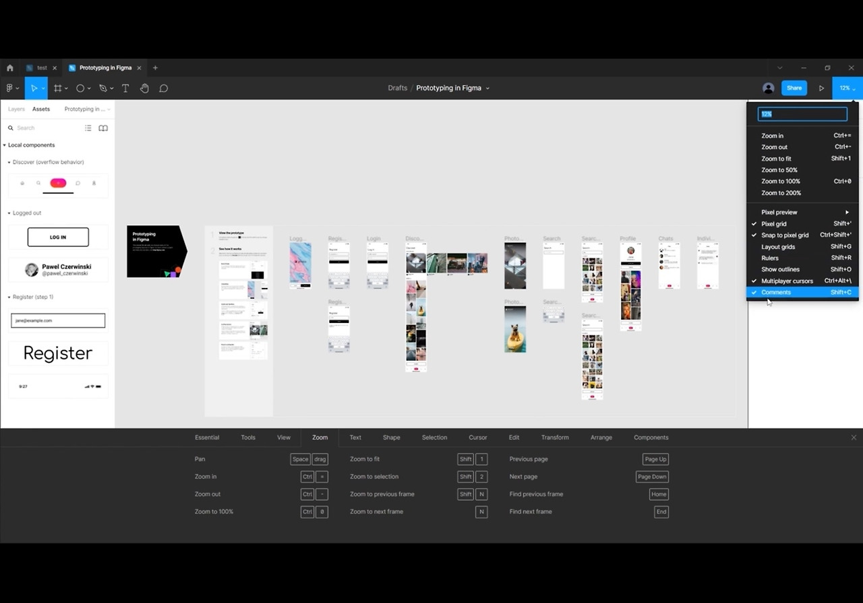The image size is (863, 603).
Task: Switch assets to list view icon
Action: pos(88,128)
